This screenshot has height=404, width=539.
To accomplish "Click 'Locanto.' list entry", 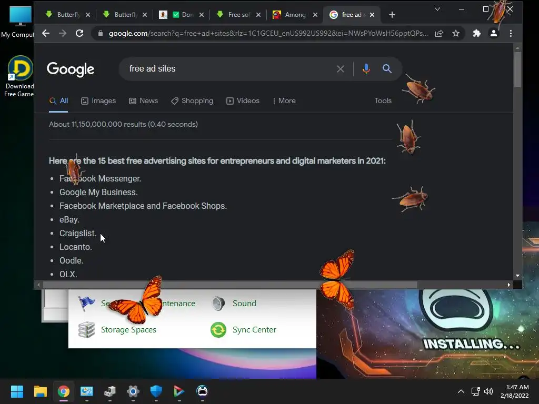I will pyautogui.click(x=76, y=247).
